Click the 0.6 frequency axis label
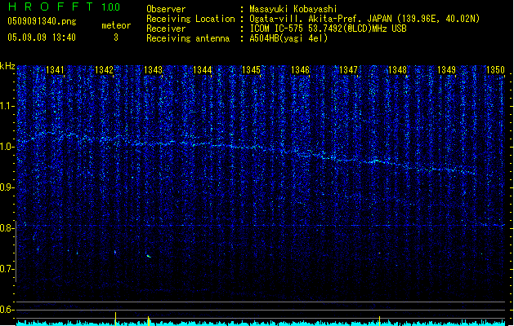 pos(7,310)
